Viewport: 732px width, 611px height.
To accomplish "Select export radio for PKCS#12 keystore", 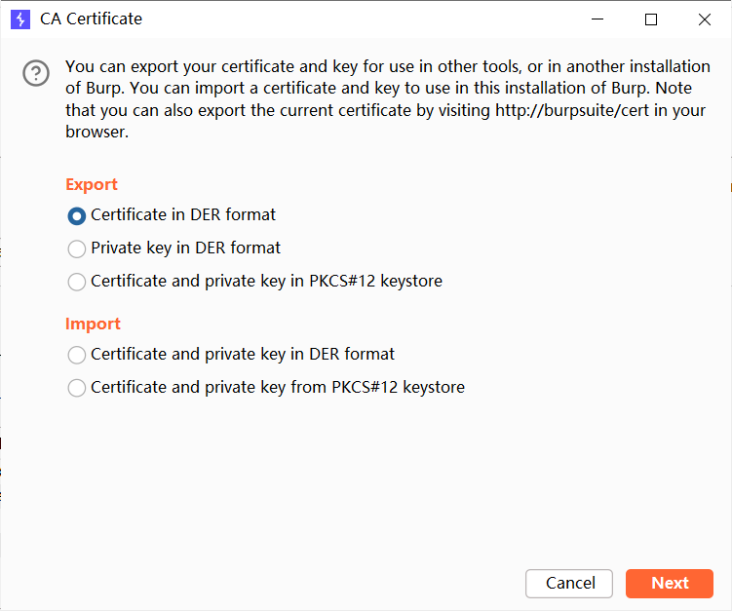I will [77, 282].
